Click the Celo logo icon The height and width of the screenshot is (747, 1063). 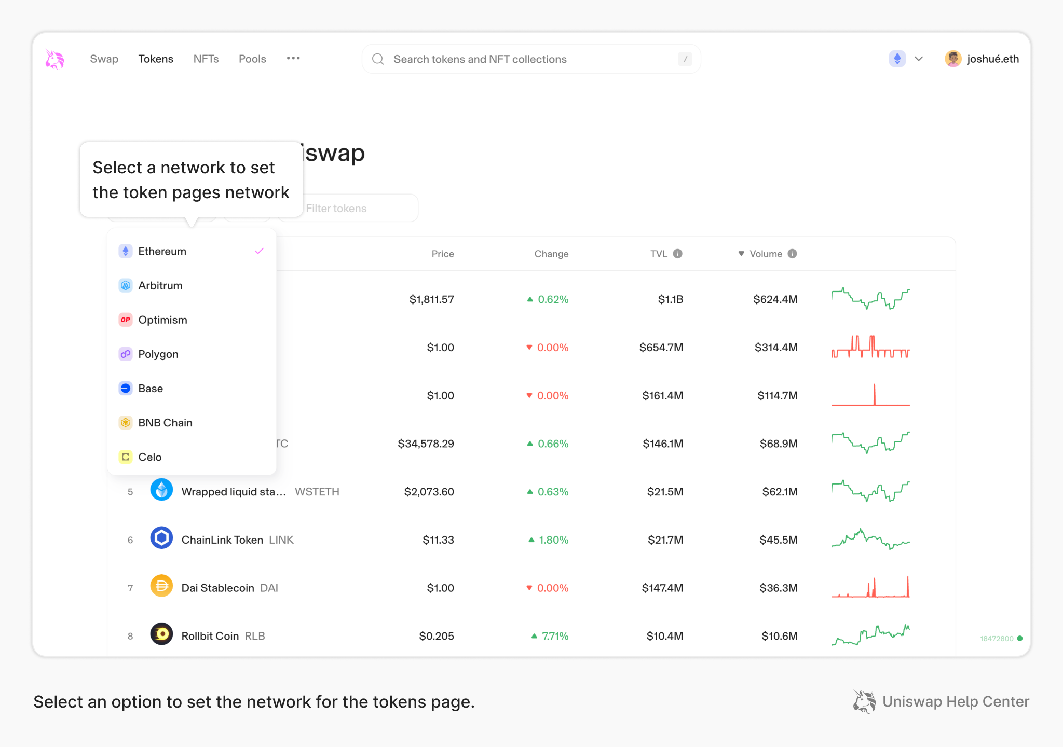pos(126,457)
